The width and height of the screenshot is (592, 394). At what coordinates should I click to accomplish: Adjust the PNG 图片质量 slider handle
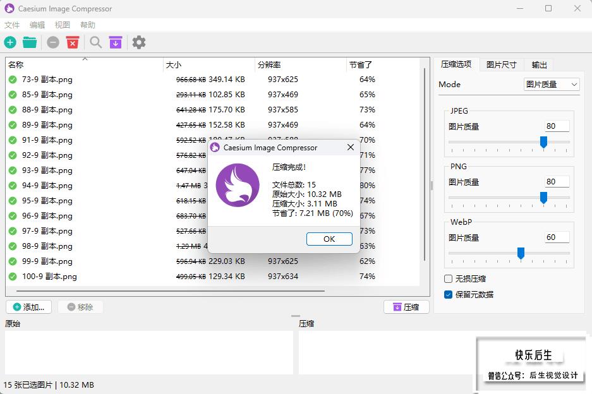(544, 198)
